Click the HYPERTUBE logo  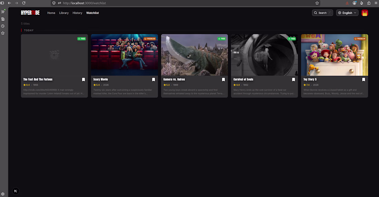(x=30, y=13)
